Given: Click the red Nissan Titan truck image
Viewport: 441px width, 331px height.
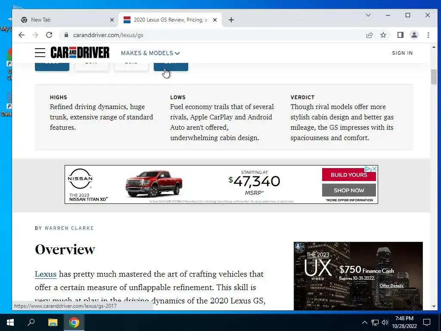Looking at the screenshot, I should pos(154,183).
